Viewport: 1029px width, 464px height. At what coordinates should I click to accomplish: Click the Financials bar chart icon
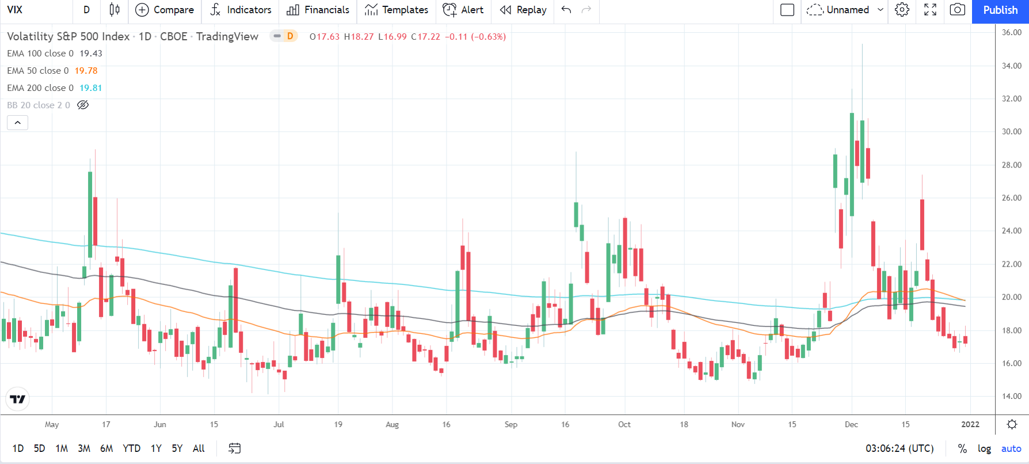click(293, 10)
